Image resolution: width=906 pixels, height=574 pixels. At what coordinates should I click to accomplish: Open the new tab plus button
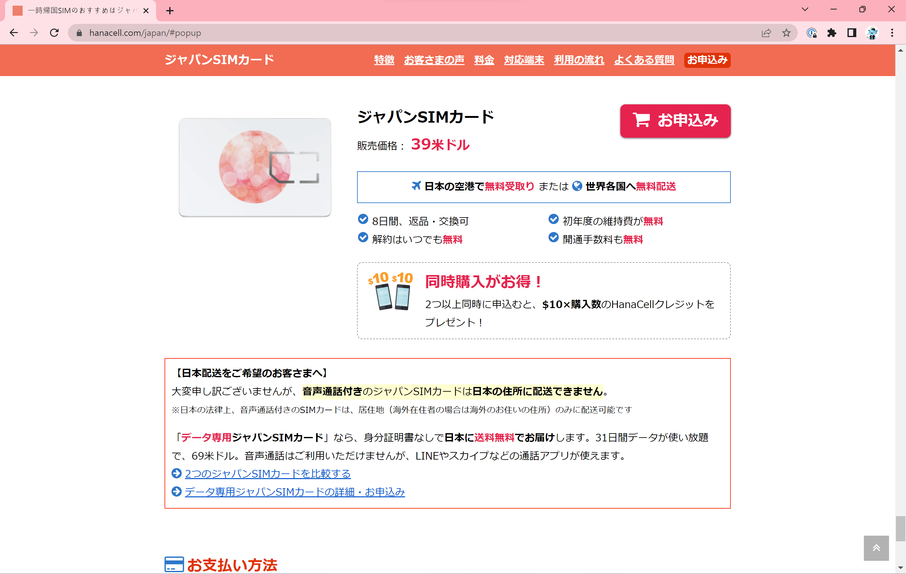tap(170, 10)
